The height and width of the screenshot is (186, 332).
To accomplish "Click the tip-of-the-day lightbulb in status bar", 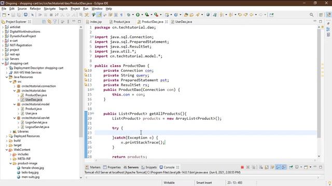I will click(x=329, y=183).
